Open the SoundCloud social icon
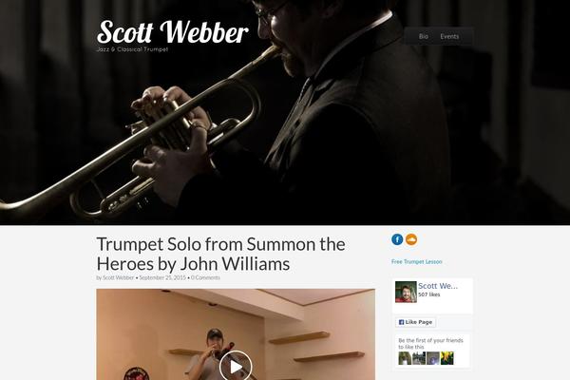 (x=411, y=239)
